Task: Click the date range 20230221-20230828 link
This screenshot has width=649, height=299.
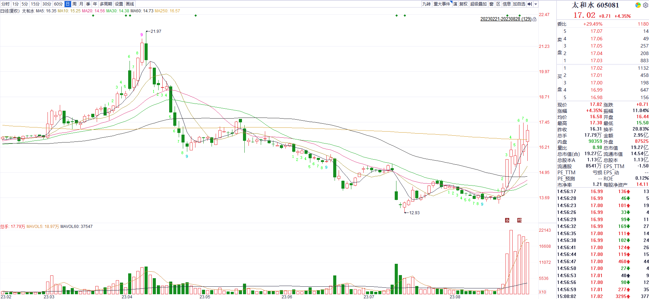Action: 506,19
